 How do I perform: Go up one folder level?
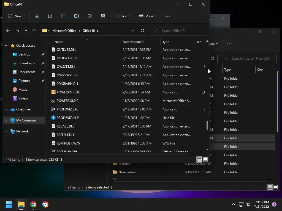[x=34, y=31]
